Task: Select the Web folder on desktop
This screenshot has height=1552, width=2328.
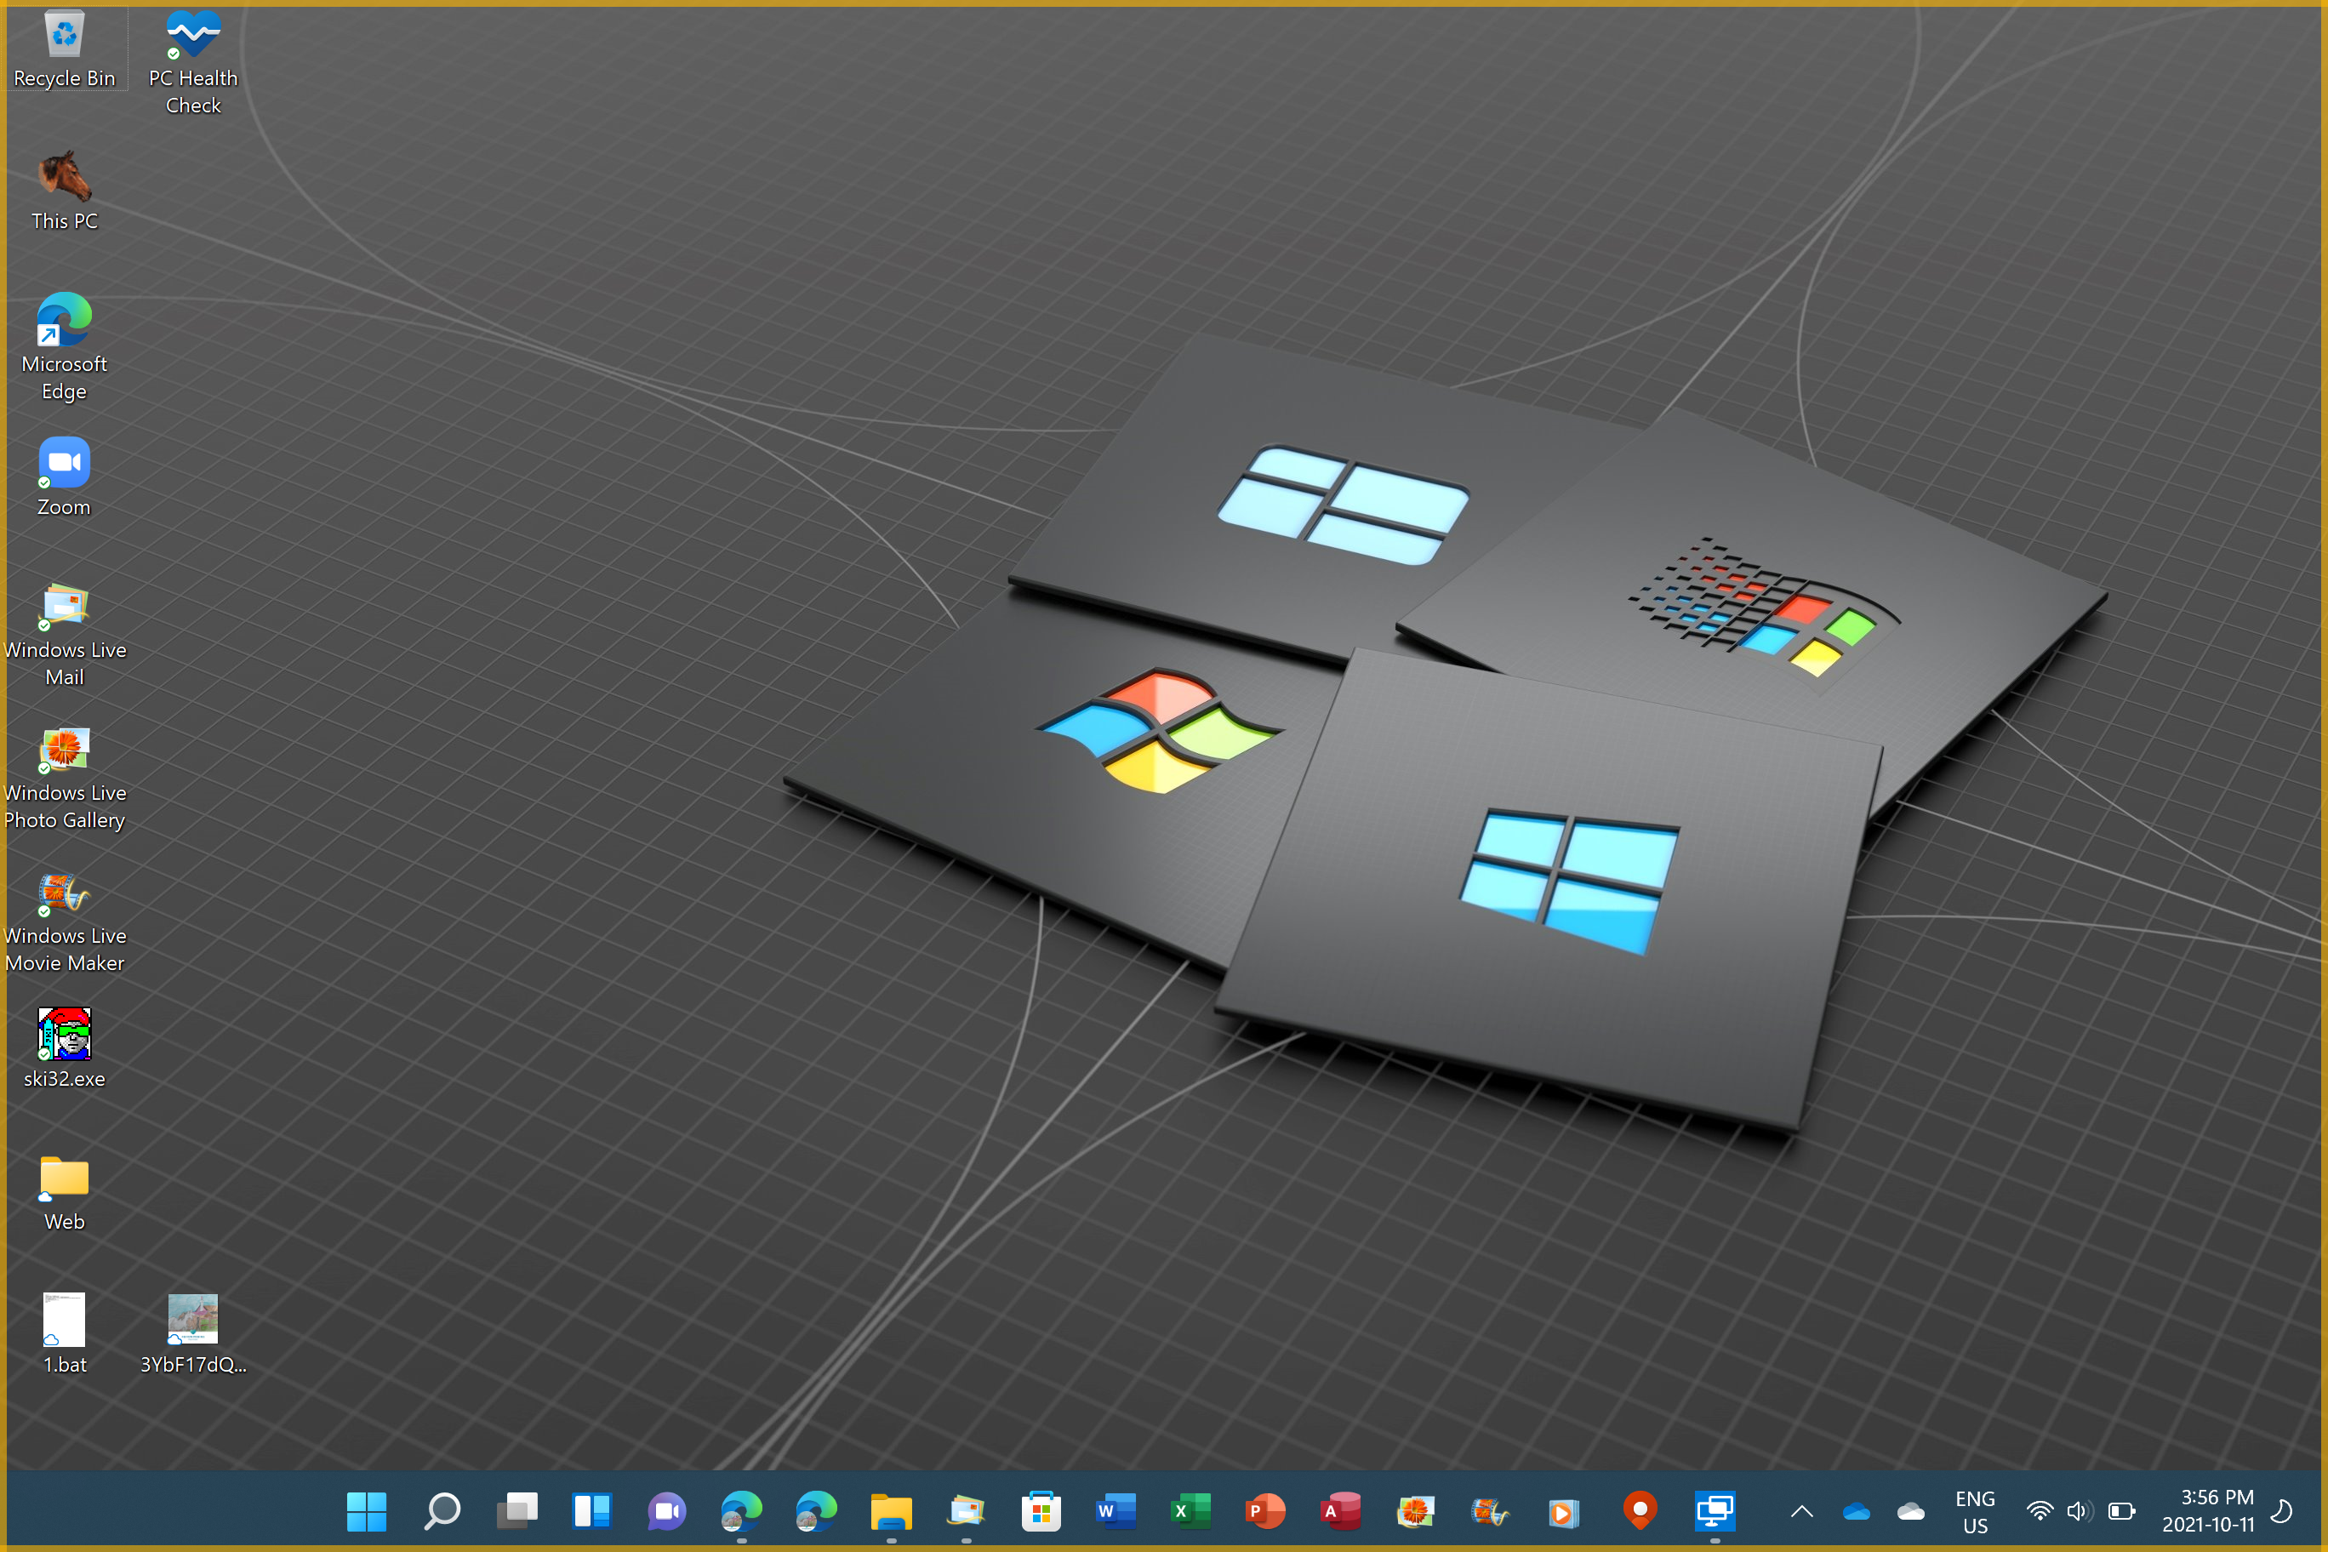Action: coord(65,1192)
